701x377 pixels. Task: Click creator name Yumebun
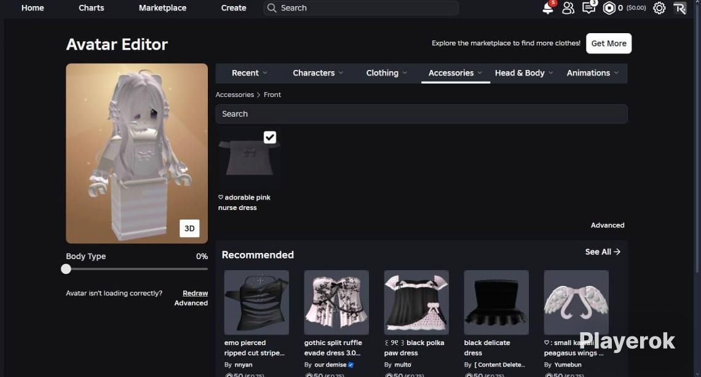(x=568, y=365)
